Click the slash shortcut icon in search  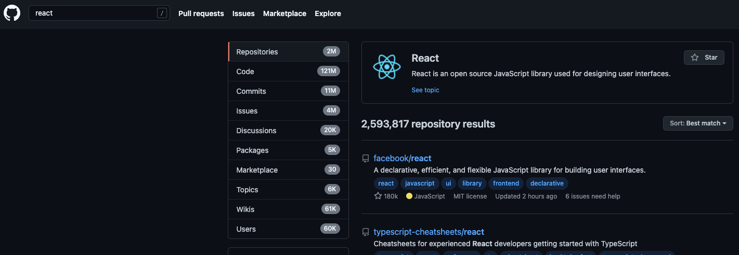162,13
